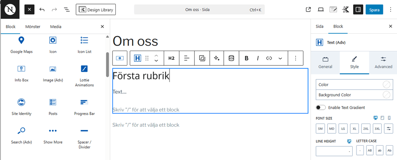Screen dimensions: 397x160
Task: Insert the Icon block
Action: (x=53, y=45)
